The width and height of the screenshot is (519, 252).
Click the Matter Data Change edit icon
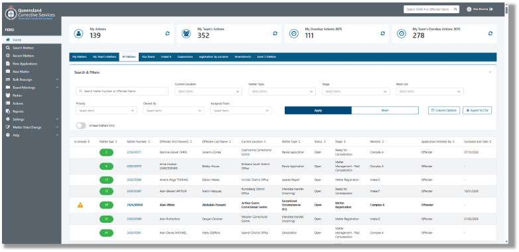[7, 127]
